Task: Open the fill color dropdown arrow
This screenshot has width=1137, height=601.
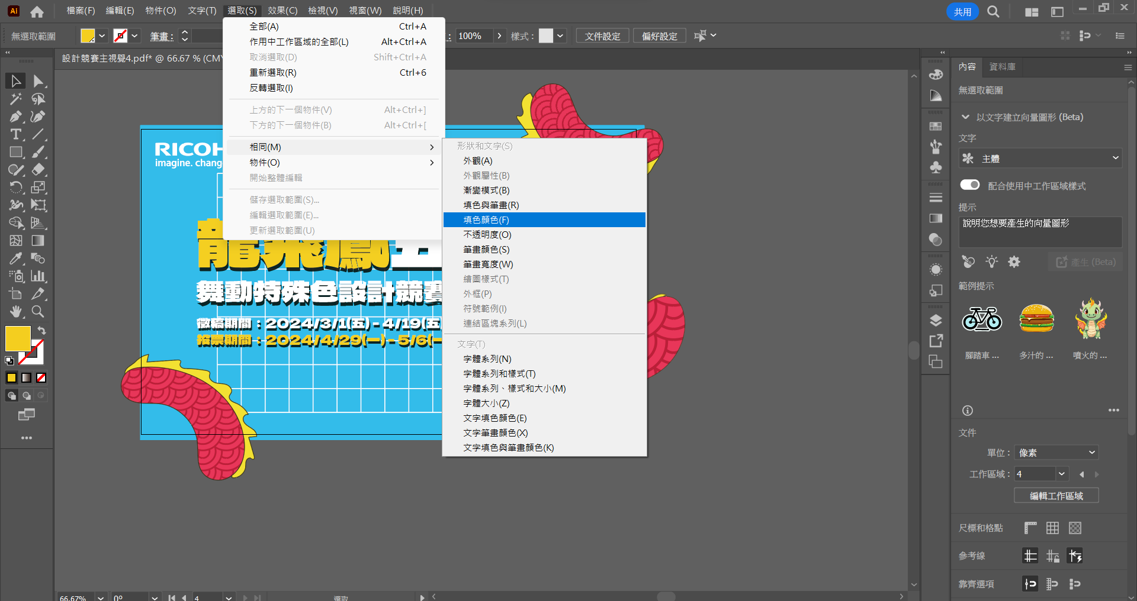Action: [x=102, y=36]
